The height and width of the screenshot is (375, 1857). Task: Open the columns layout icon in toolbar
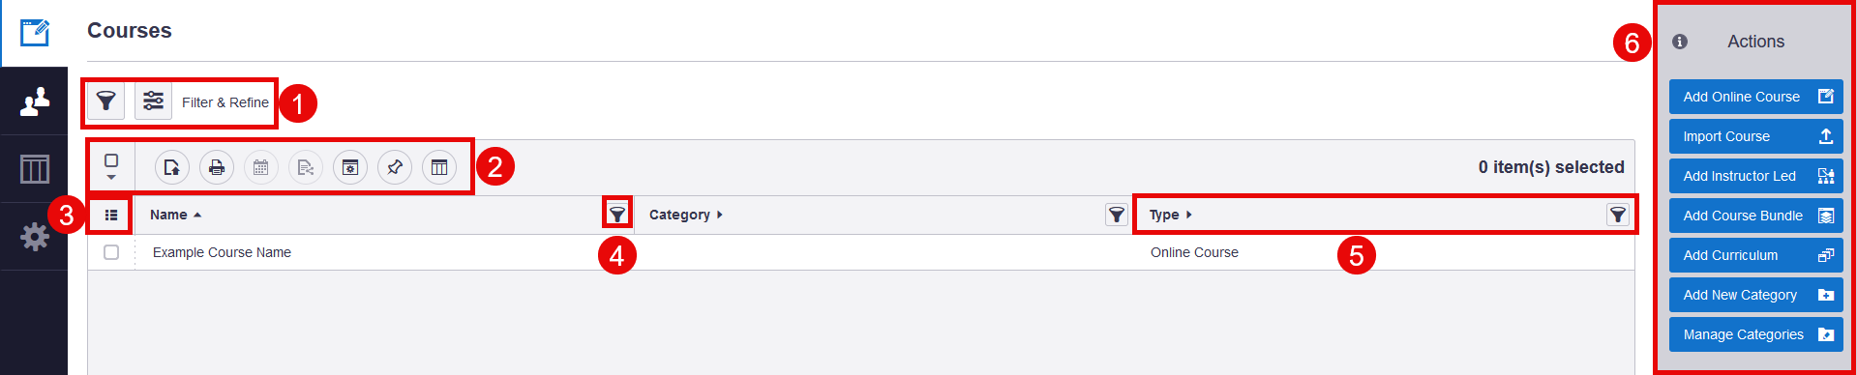tap(439, 167)
